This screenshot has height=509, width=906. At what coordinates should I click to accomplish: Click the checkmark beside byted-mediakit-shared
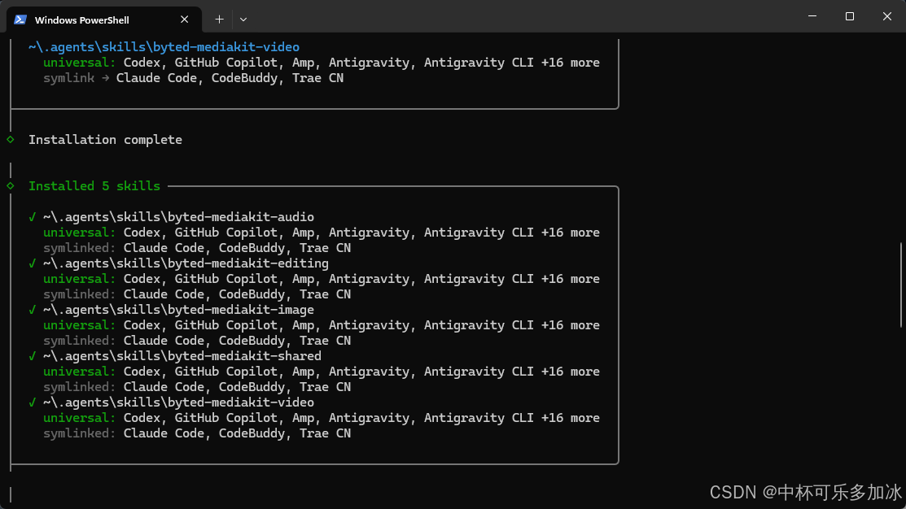(x=33, y=356)
